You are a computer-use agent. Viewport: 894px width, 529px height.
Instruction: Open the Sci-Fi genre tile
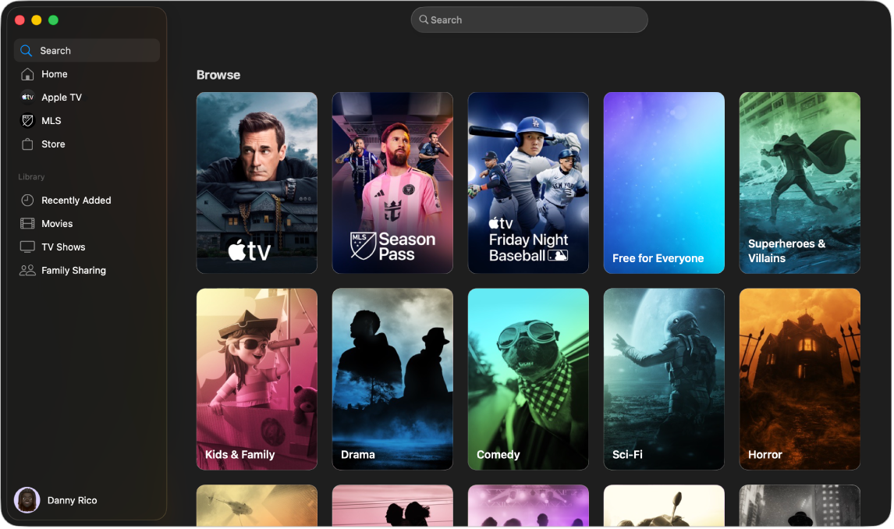point(664,379)
